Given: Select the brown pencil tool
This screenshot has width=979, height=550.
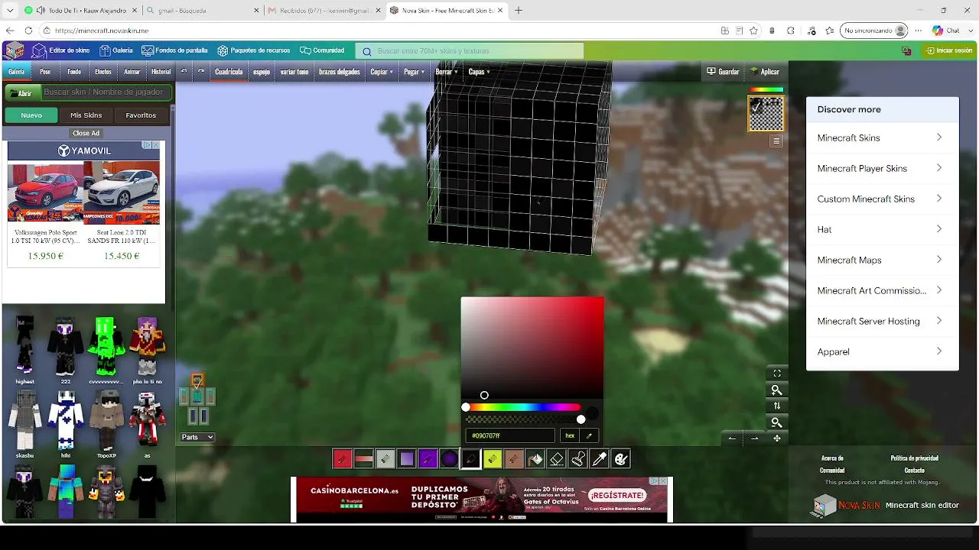Looking at the screenshot, I should tap(514, 459).
